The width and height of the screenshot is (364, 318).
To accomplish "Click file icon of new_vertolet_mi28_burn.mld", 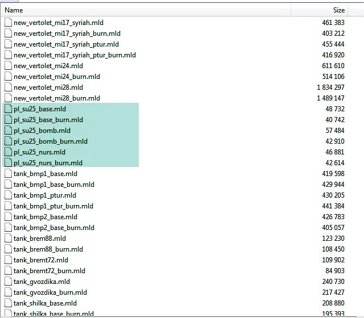I will point(8,98).
